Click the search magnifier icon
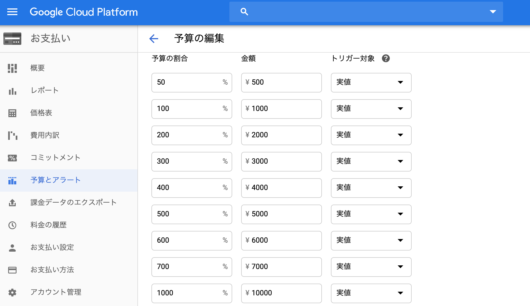Viewport: 530px width, 306px height. [x=244, y=12]
